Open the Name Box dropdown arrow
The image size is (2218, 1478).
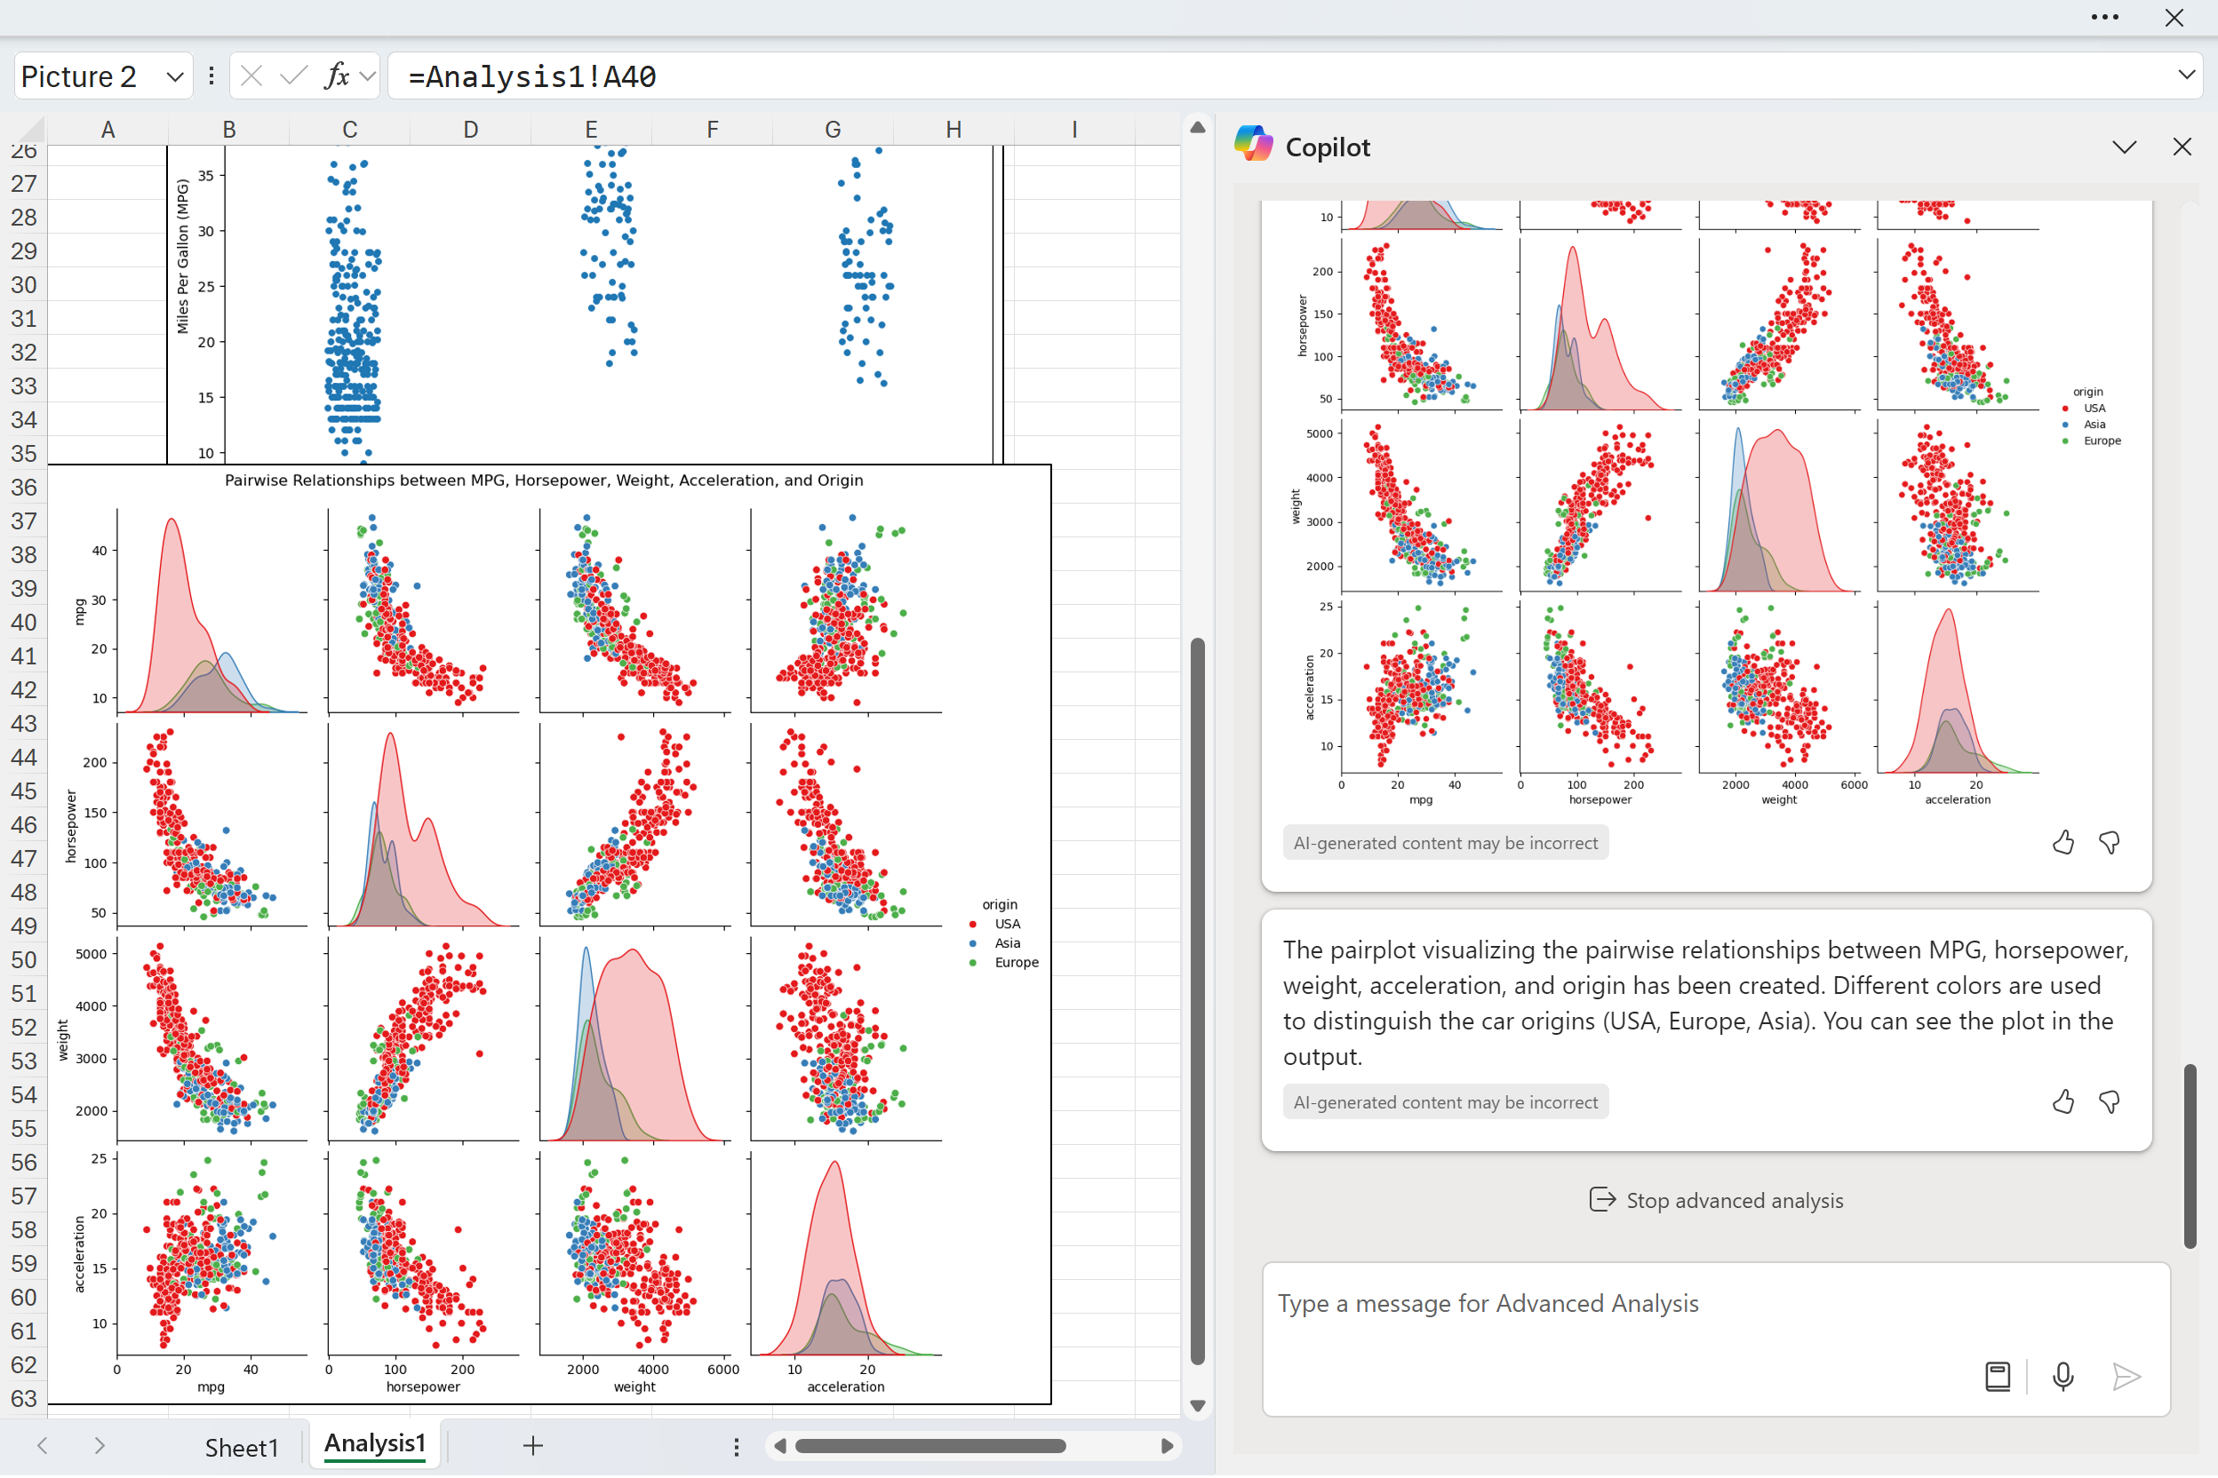[x=174, y=77]
